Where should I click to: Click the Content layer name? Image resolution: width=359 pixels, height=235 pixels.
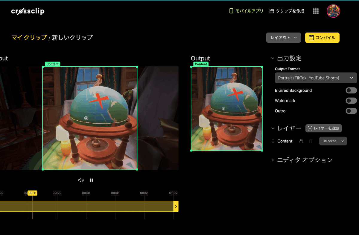285,141
